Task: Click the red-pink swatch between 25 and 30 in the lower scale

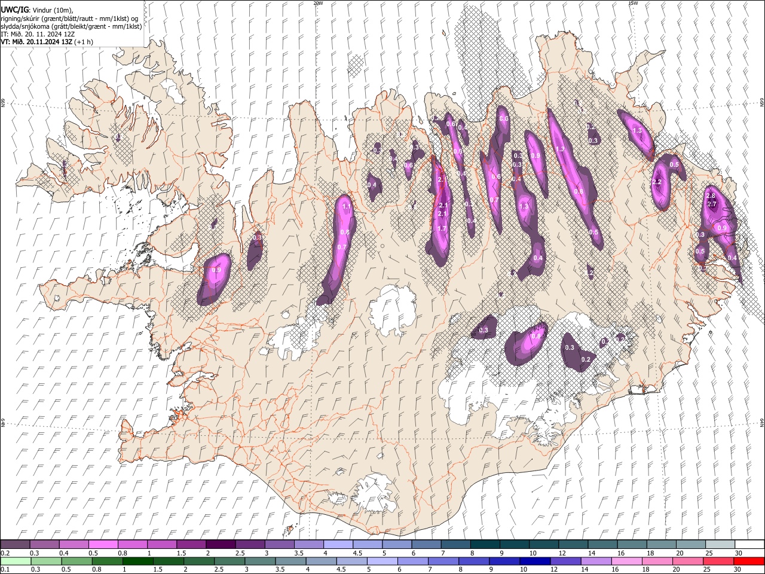Action: click(718, 561)
